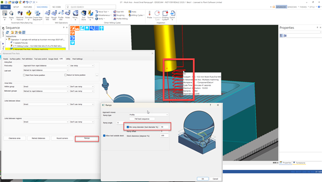Switch to the FEATURES ribbon tab
Screen dimensions: 322x182
(x=28, y=7)
